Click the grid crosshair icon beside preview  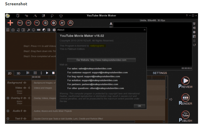coord(194,32)
